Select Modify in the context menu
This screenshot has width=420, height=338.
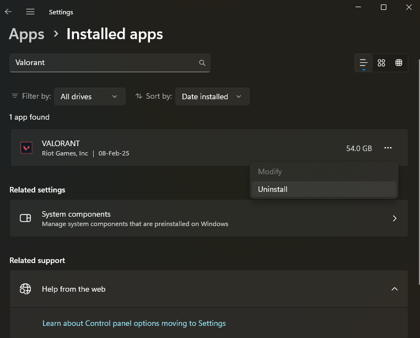(270, 171)
